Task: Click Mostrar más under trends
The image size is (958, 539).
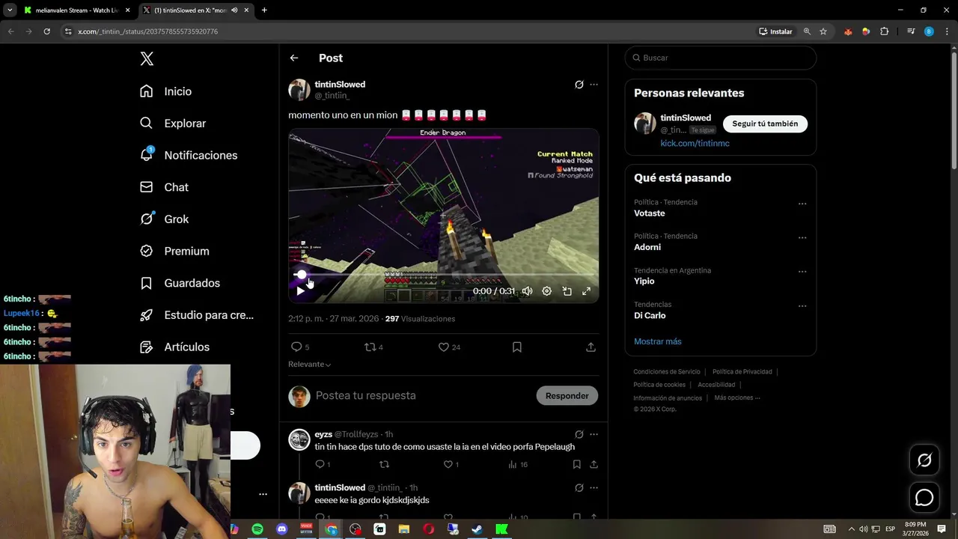Action: (x=658, y=341)
